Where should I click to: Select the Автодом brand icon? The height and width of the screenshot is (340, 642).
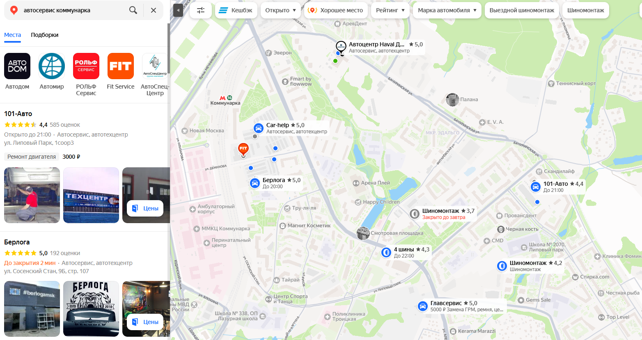click(x=17, y=66)
